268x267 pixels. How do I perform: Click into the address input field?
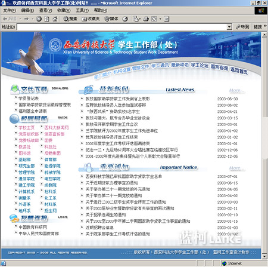pos(122,27)
